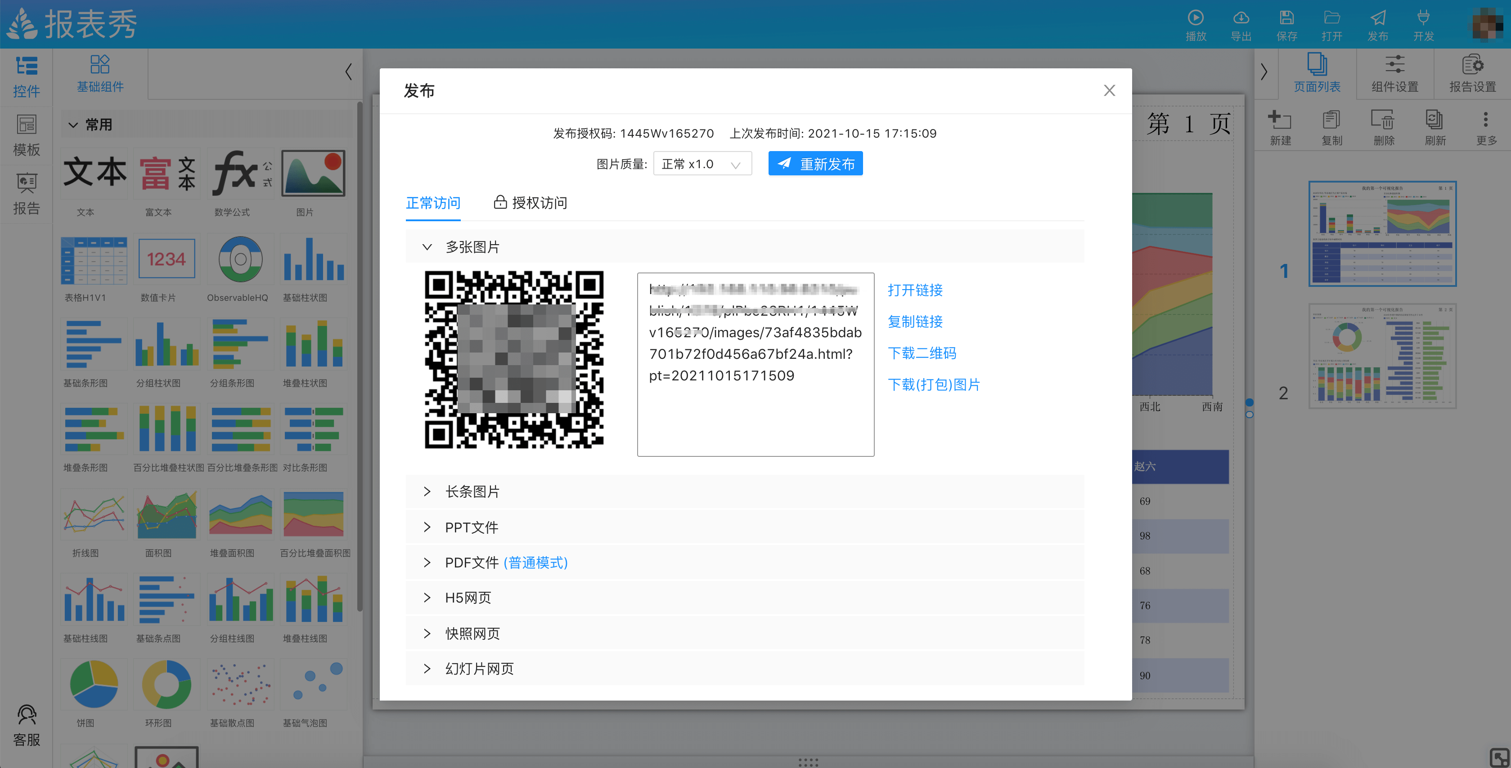Click the 打开 folder icon
Viewport: 1511px width, 768px height.
pos(1332,18)
